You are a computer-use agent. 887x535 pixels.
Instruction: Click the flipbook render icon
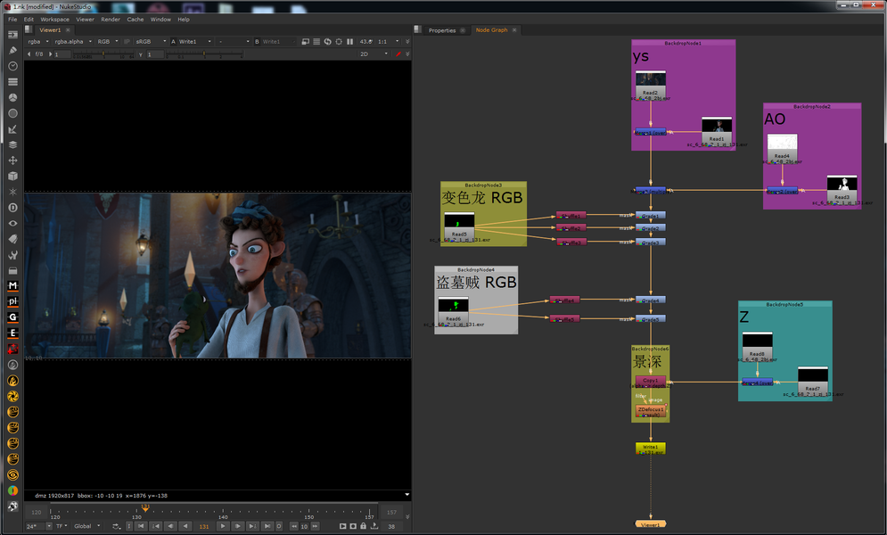point(343,526)
